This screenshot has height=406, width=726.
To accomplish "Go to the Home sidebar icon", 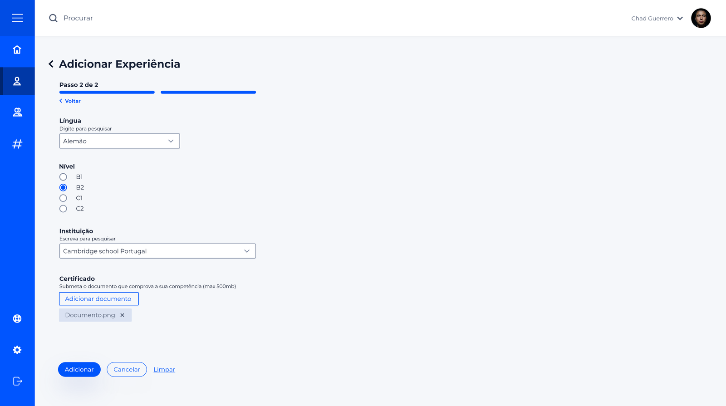I will [x=17, y=50].
